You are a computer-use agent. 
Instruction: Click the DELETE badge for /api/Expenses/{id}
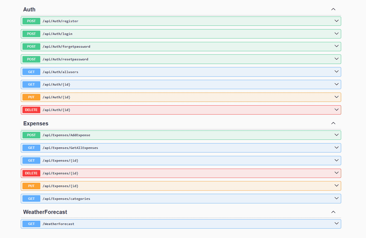[31, 173]
